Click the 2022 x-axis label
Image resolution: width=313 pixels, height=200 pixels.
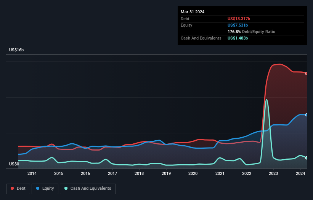coord(247,173)
